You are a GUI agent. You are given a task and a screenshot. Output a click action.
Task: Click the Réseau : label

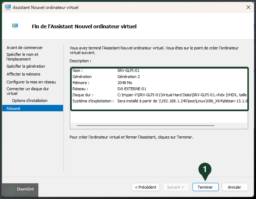click(x=80, y=89)
